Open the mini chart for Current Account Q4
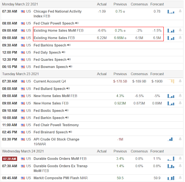The width and height of the screenshot is (185, 182). click(x=171, y=81)
